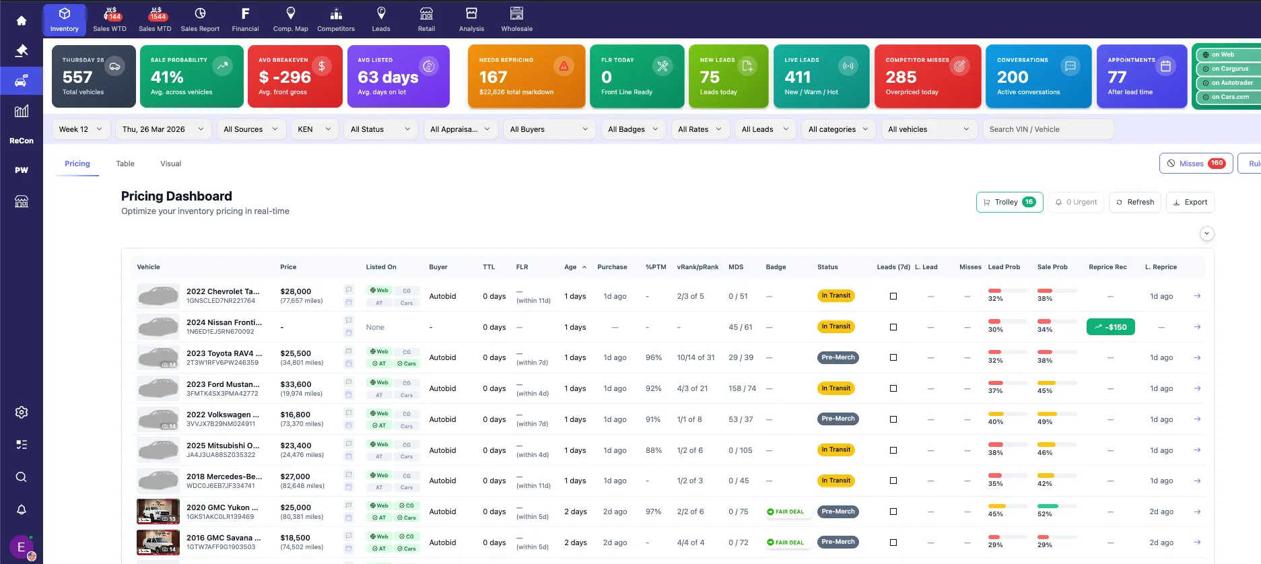Open Comp. Map in top nav
Screen dimensions: 1261x564
291,20
